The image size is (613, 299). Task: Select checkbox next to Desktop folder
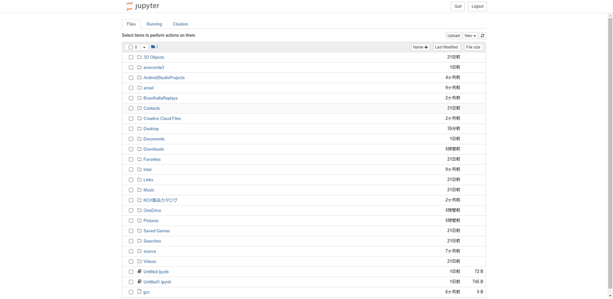[x=131, y=129]
